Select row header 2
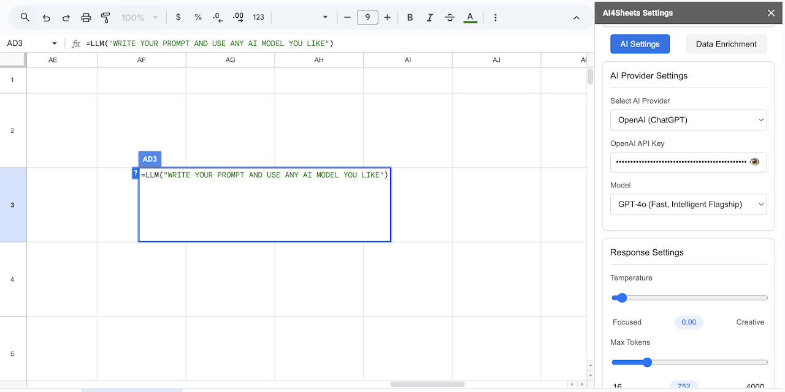The image size is (785, 392). coord(13,130)
